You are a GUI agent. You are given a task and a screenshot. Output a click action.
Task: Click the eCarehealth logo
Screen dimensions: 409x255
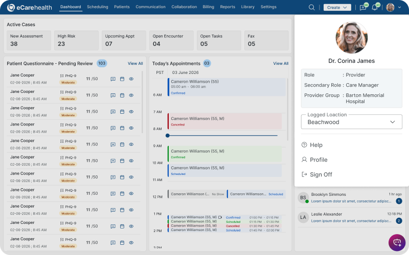(30, 7)
